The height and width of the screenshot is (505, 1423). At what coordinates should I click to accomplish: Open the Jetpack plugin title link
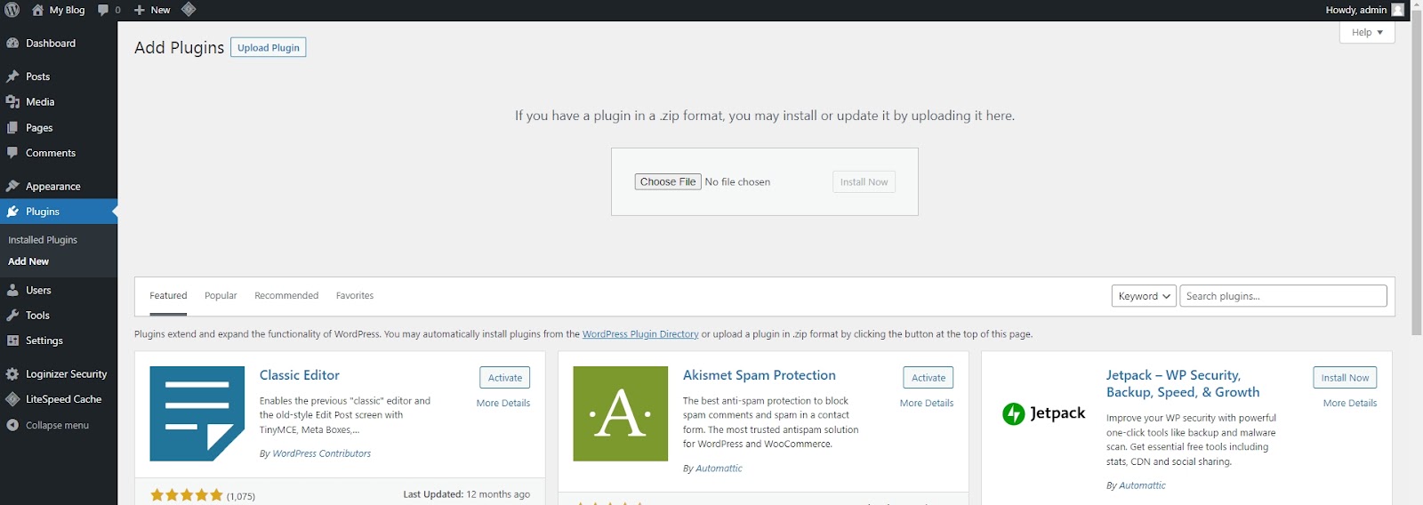[1183, 383]
